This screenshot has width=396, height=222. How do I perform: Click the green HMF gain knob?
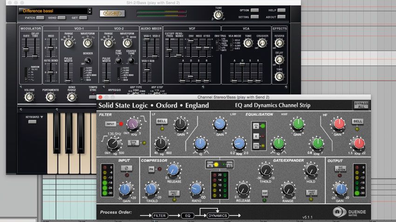coord(298,124)
